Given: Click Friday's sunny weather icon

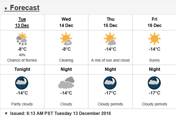Looking at the screenshot, I should click(155, 39).
